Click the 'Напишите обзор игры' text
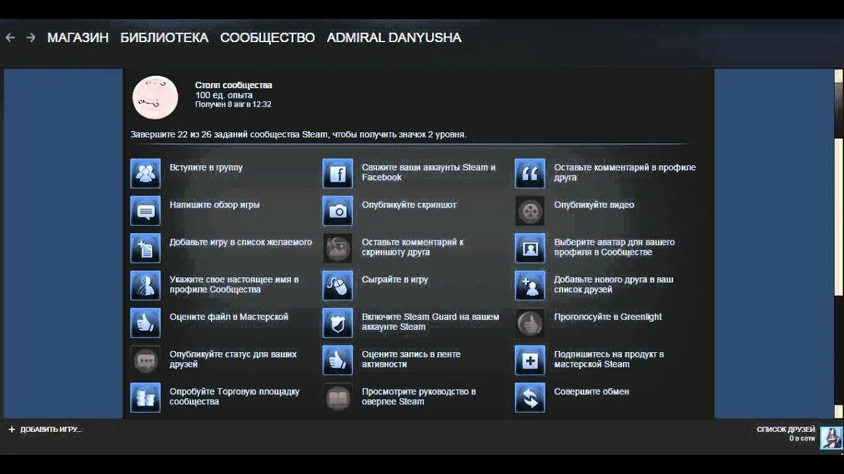 (x=214, y=205)
